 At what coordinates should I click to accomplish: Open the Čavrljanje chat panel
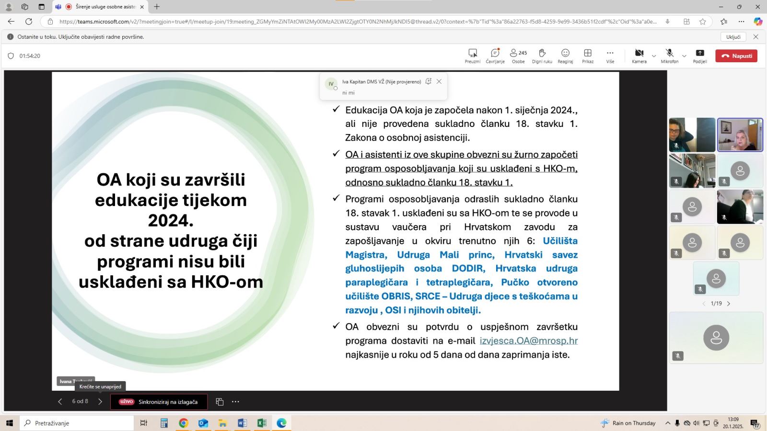click(495, 56)
